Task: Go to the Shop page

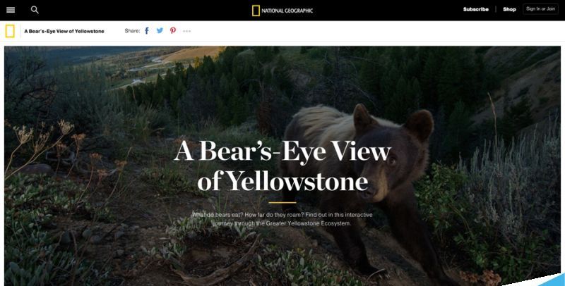Action: (x=509, y=9)
